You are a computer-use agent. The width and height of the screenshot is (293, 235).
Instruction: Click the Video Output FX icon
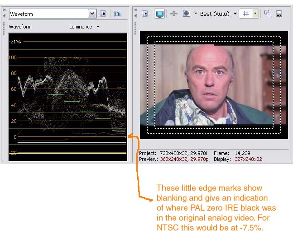[x=174, y=14]
